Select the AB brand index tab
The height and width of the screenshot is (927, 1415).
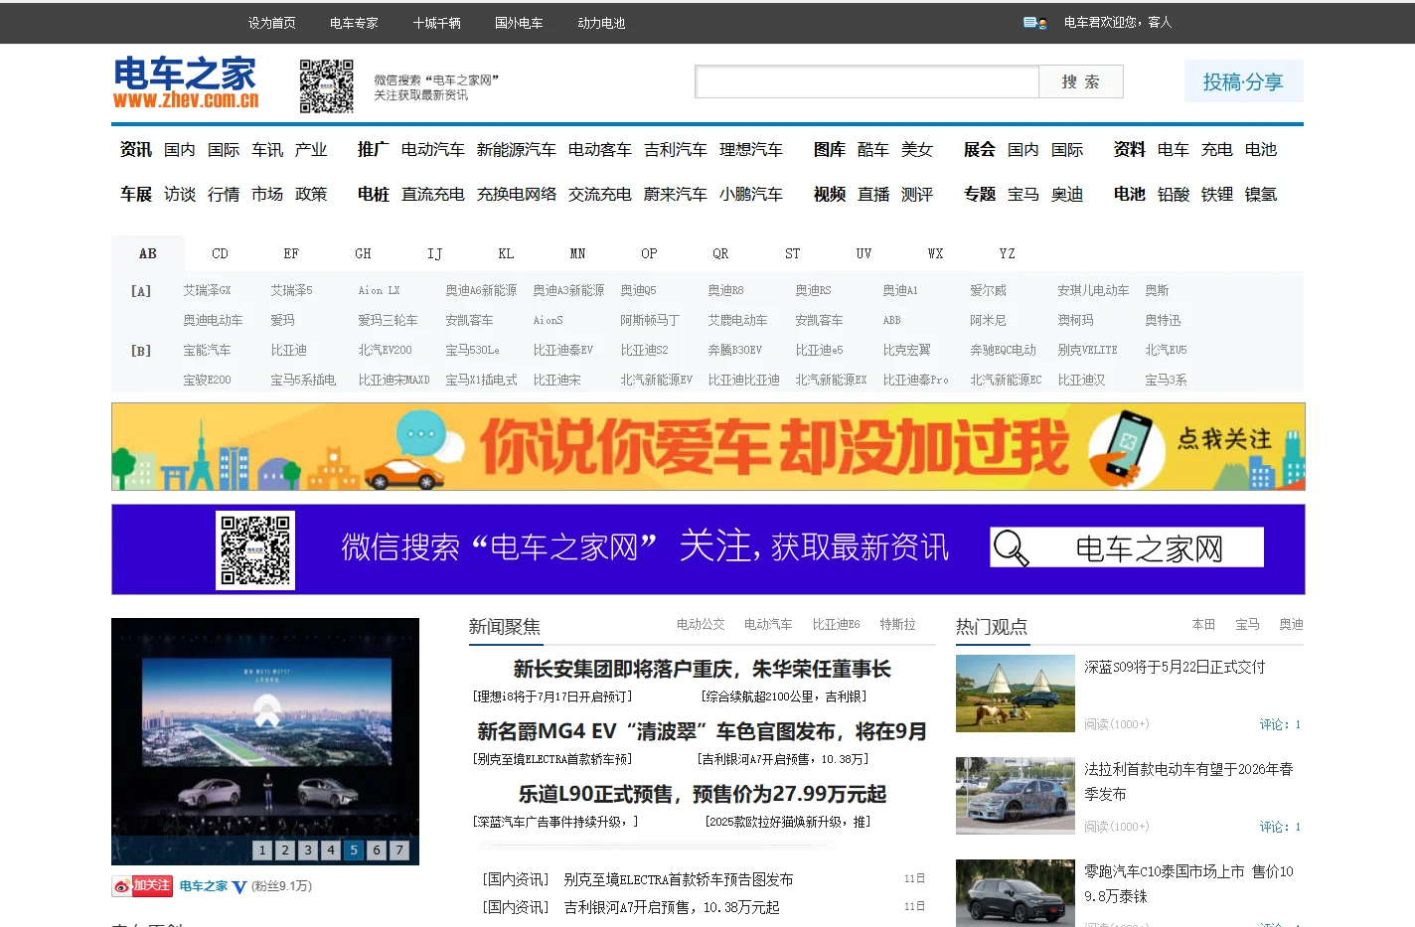click(148, 253)
